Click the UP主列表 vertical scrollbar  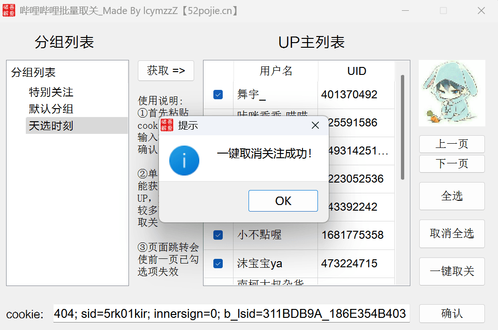click(402, 127)
